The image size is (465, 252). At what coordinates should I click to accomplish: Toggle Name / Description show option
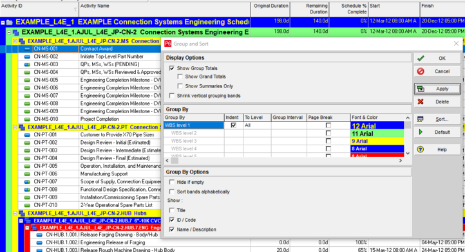[172, 230]
